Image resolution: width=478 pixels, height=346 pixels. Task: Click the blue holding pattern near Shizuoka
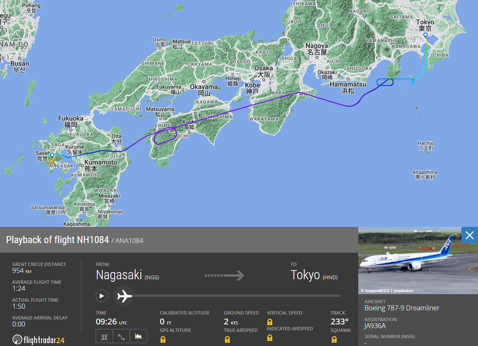(x=385, y=82)
